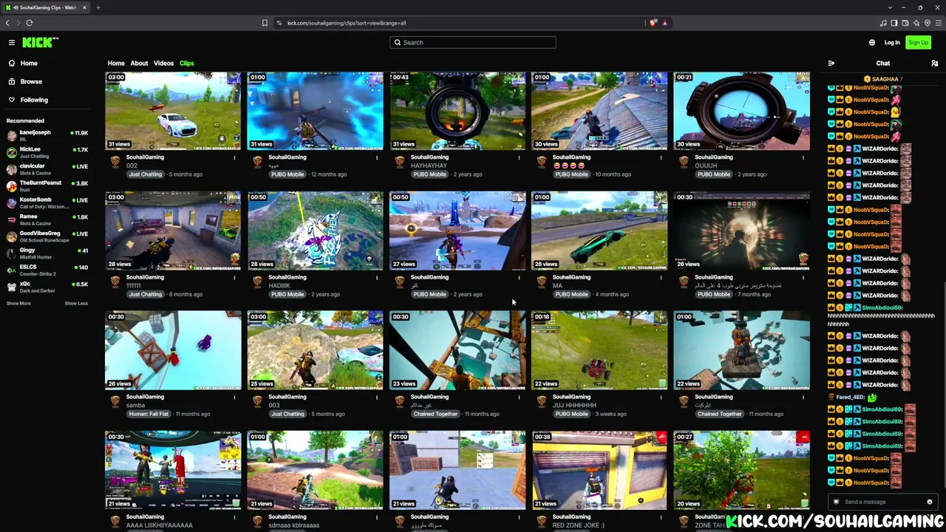Click Just Chatting tag under clip 002
This screenshot has height=532, width=946.
click(x=145, y=174)
